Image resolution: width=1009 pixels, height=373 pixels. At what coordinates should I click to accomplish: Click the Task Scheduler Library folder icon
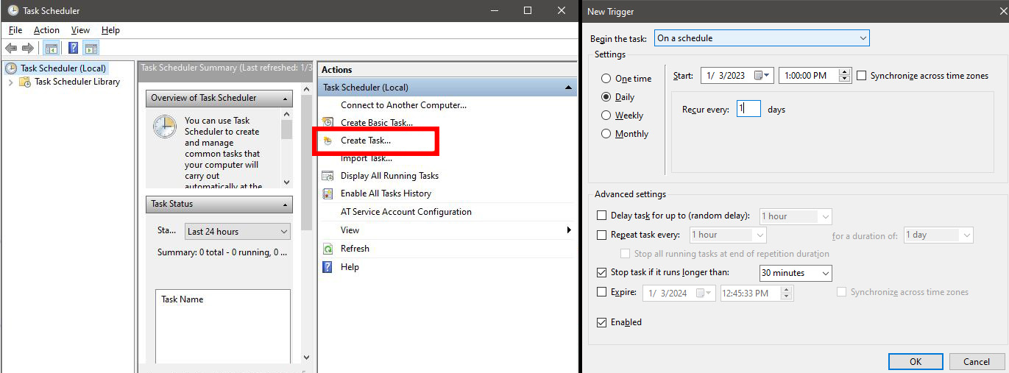click(24, 82)
